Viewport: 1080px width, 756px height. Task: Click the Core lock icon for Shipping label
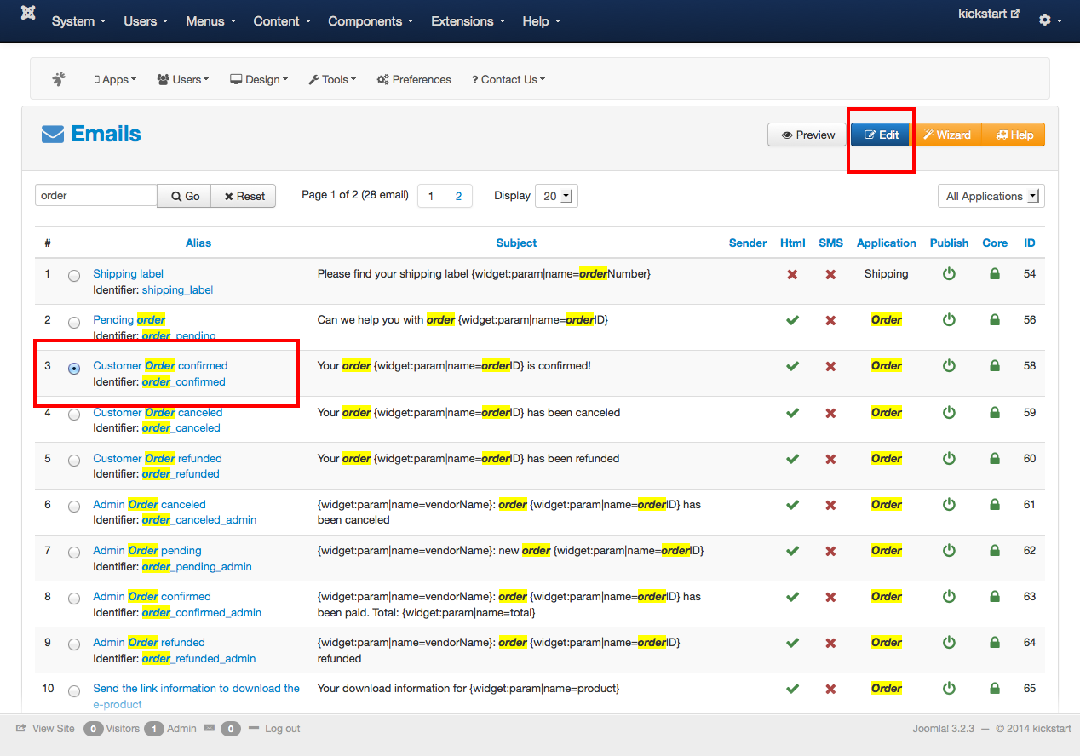(x=994, y=274)
